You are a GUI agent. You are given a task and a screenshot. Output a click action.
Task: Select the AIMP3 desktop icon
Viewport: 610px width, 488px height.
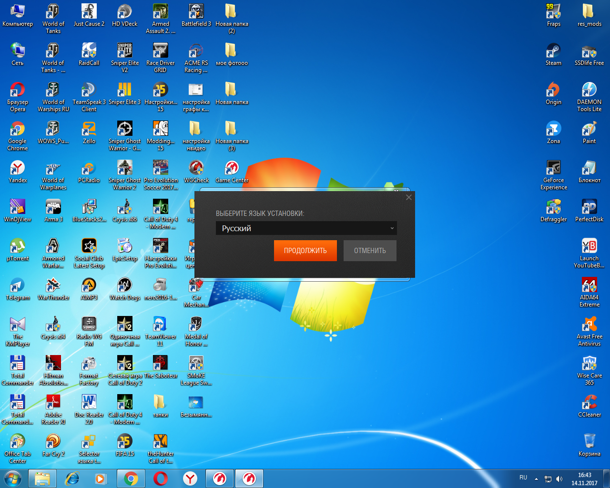(89, 289)
